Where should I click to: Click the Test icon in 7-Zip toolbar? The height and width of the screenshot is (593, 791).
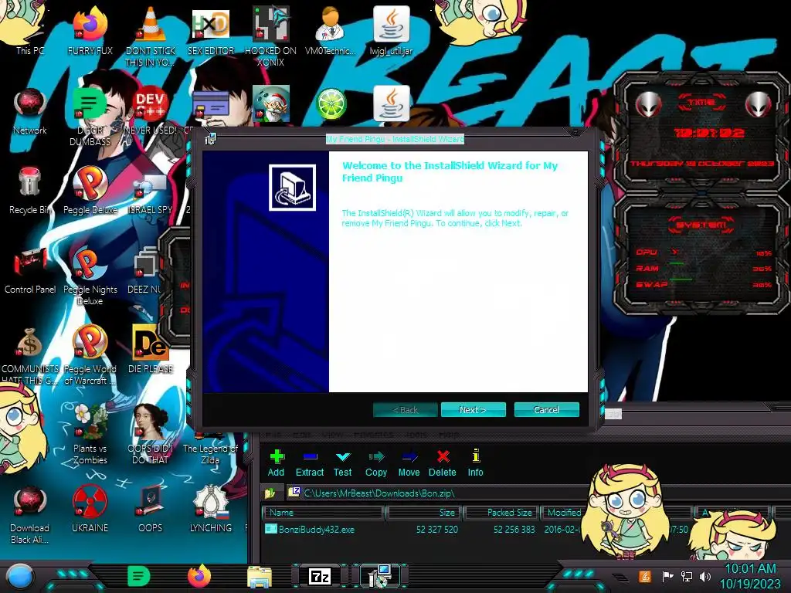342,456
